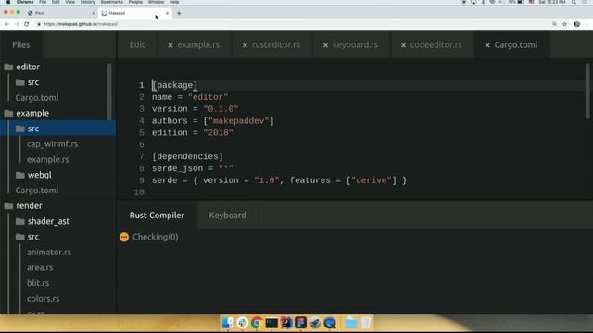Click the file tree scrollbar

[x=109, y=92]
